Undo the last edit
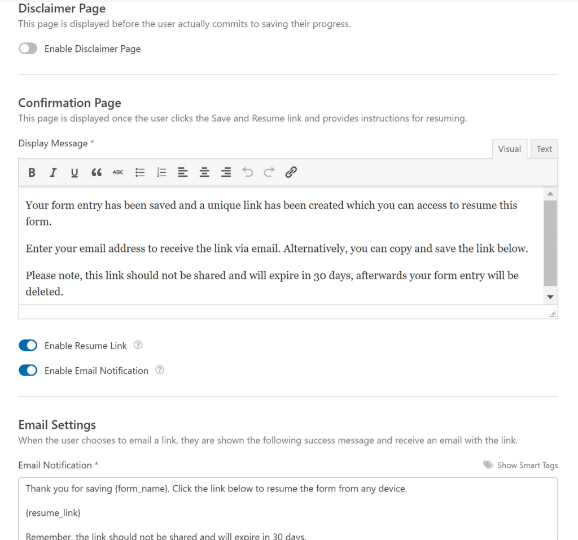The image size is (578, 540). coord(248,172)
